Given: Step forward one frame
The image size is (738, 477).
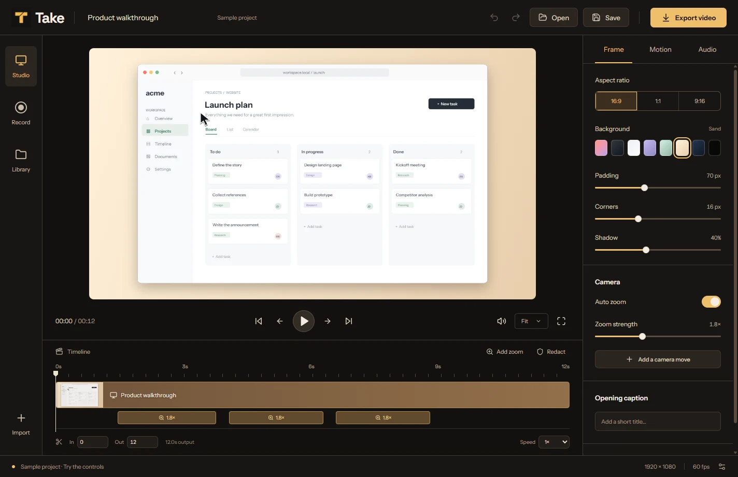Looking at the screenshot, I should point(328,321).
